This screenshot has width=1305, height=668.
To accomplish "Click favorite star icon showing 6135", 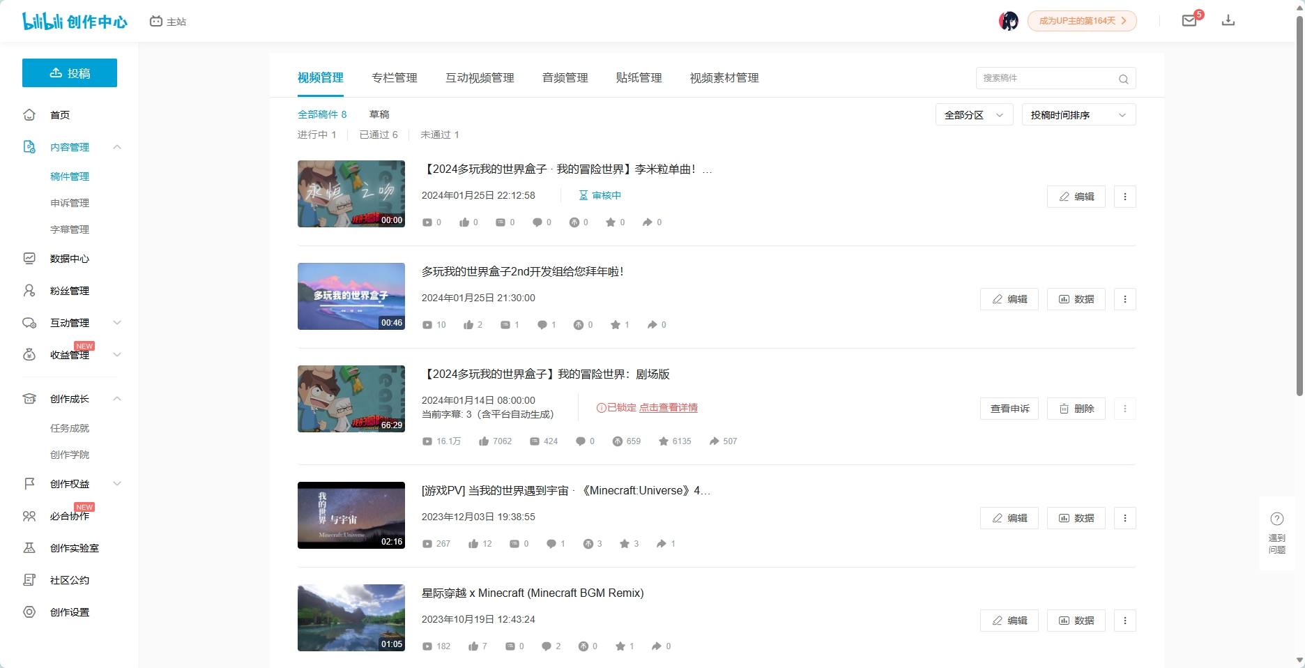I will pyautogui.click(x=663, y=441).
